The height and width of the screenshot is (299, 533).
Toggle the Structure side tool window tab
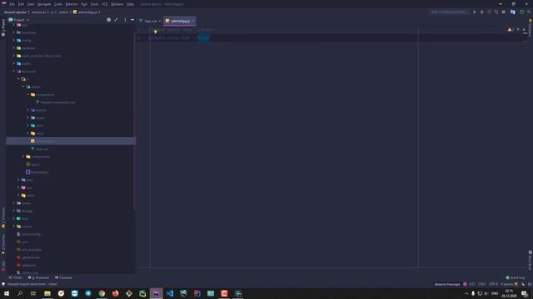point(3,218)
